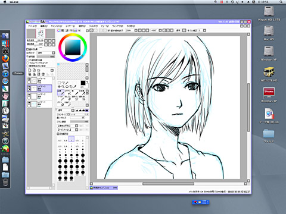
Task: Open the Trash in the Dock
Action: pyautogui.click(x=5, y=182)
